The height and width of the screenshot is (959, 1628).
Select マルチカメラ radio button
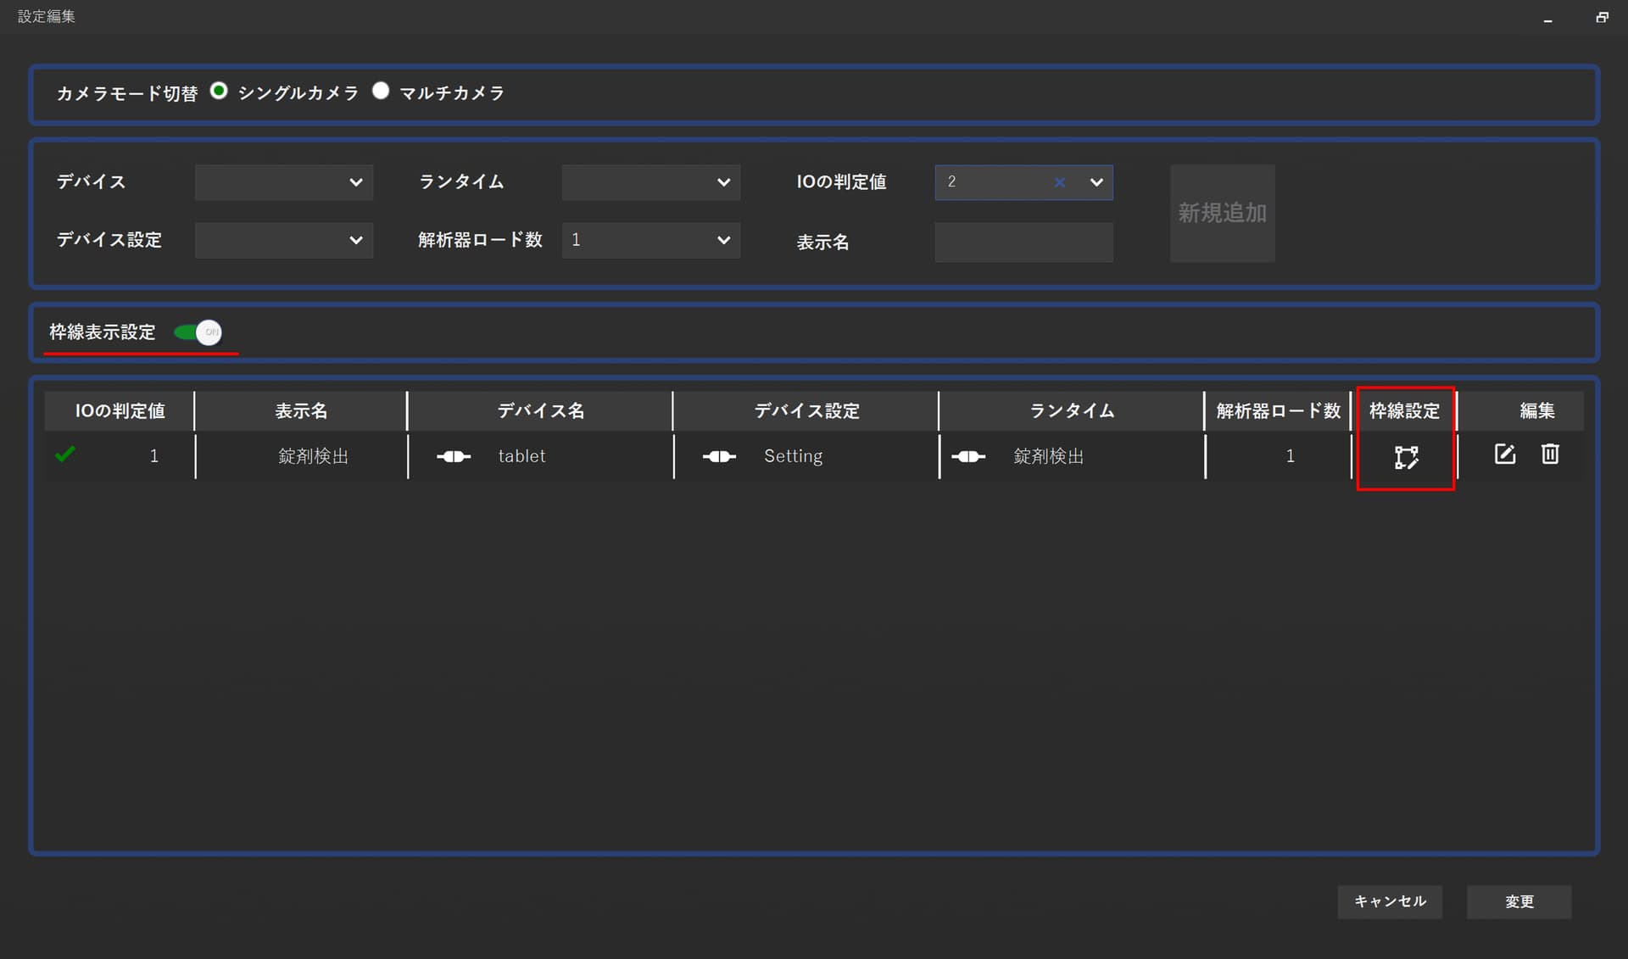pyautogui.click(x=381, y=91)
